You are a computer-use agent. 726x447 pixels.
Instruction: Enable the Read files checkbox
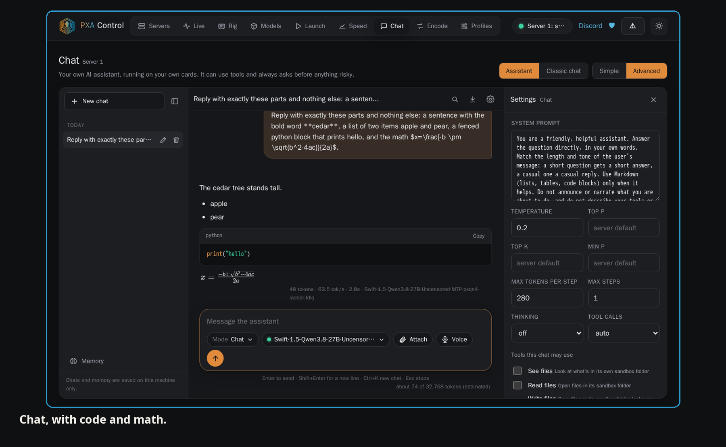(517, 385)
